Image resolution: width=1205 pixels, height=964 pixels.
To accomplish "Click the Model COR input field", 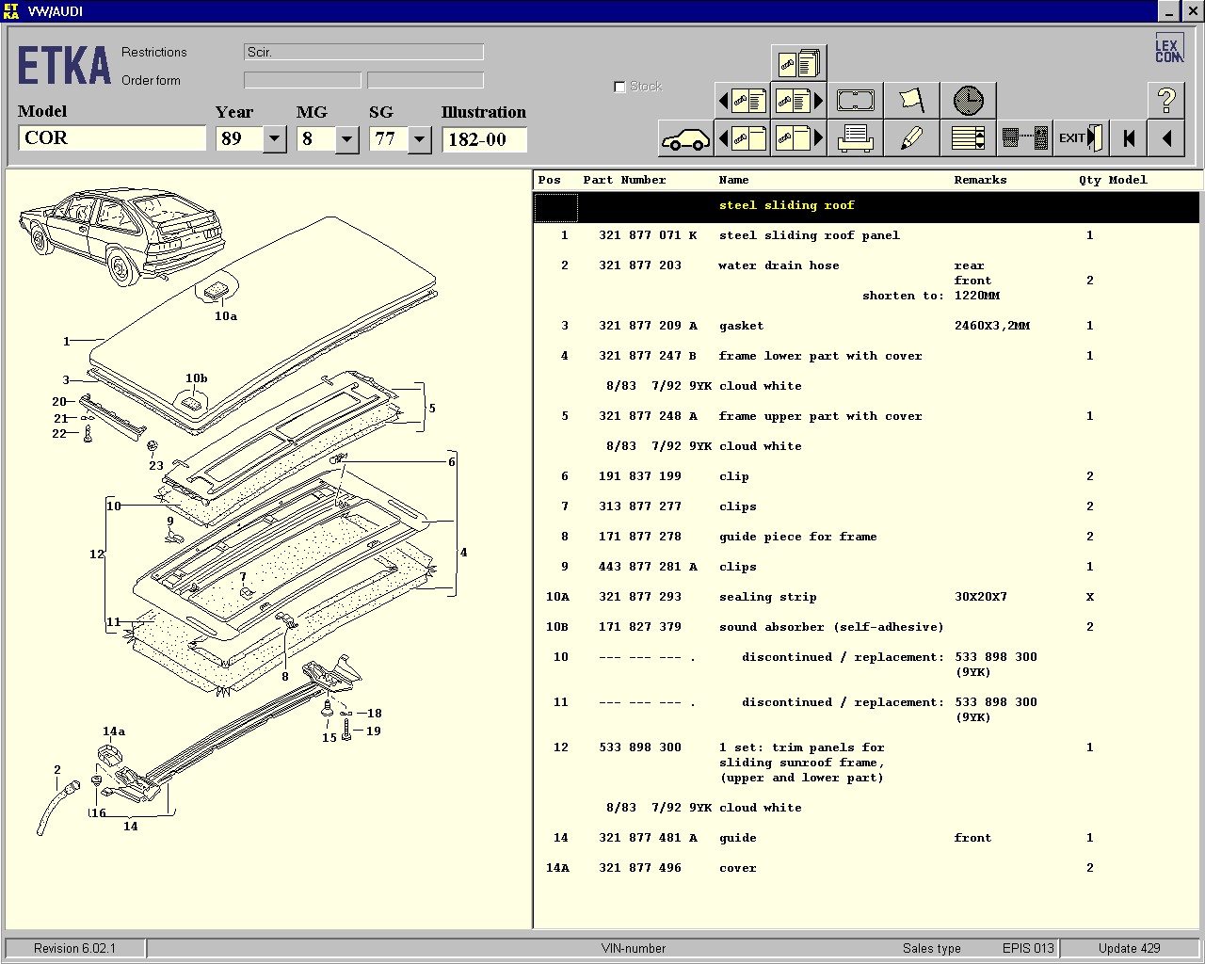I will tap(111, 138).
